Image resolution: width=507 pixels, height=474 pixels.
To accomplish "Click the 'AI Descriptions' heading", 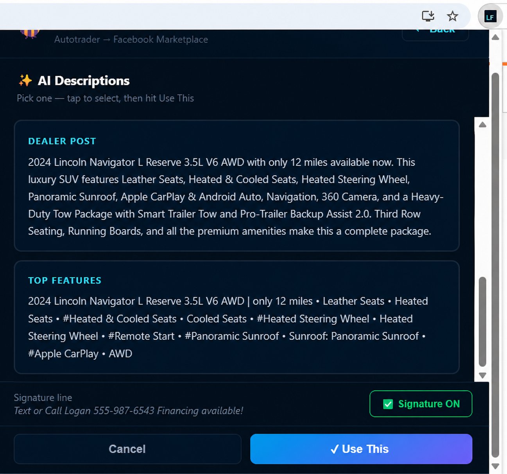I will (84, 81).
